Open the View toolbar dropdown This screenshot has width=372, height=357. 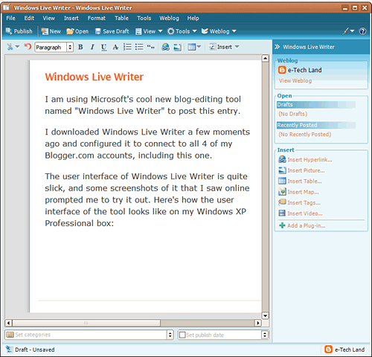point(149,31)
